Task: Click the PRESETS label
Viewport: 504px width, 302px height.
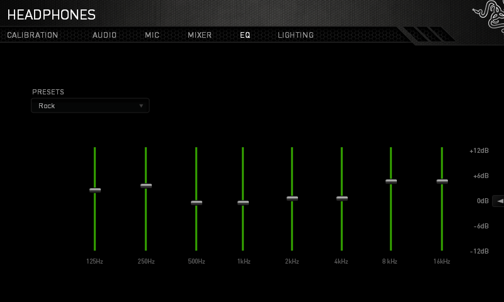Action: pyautogui.click(x=48, y=92)
